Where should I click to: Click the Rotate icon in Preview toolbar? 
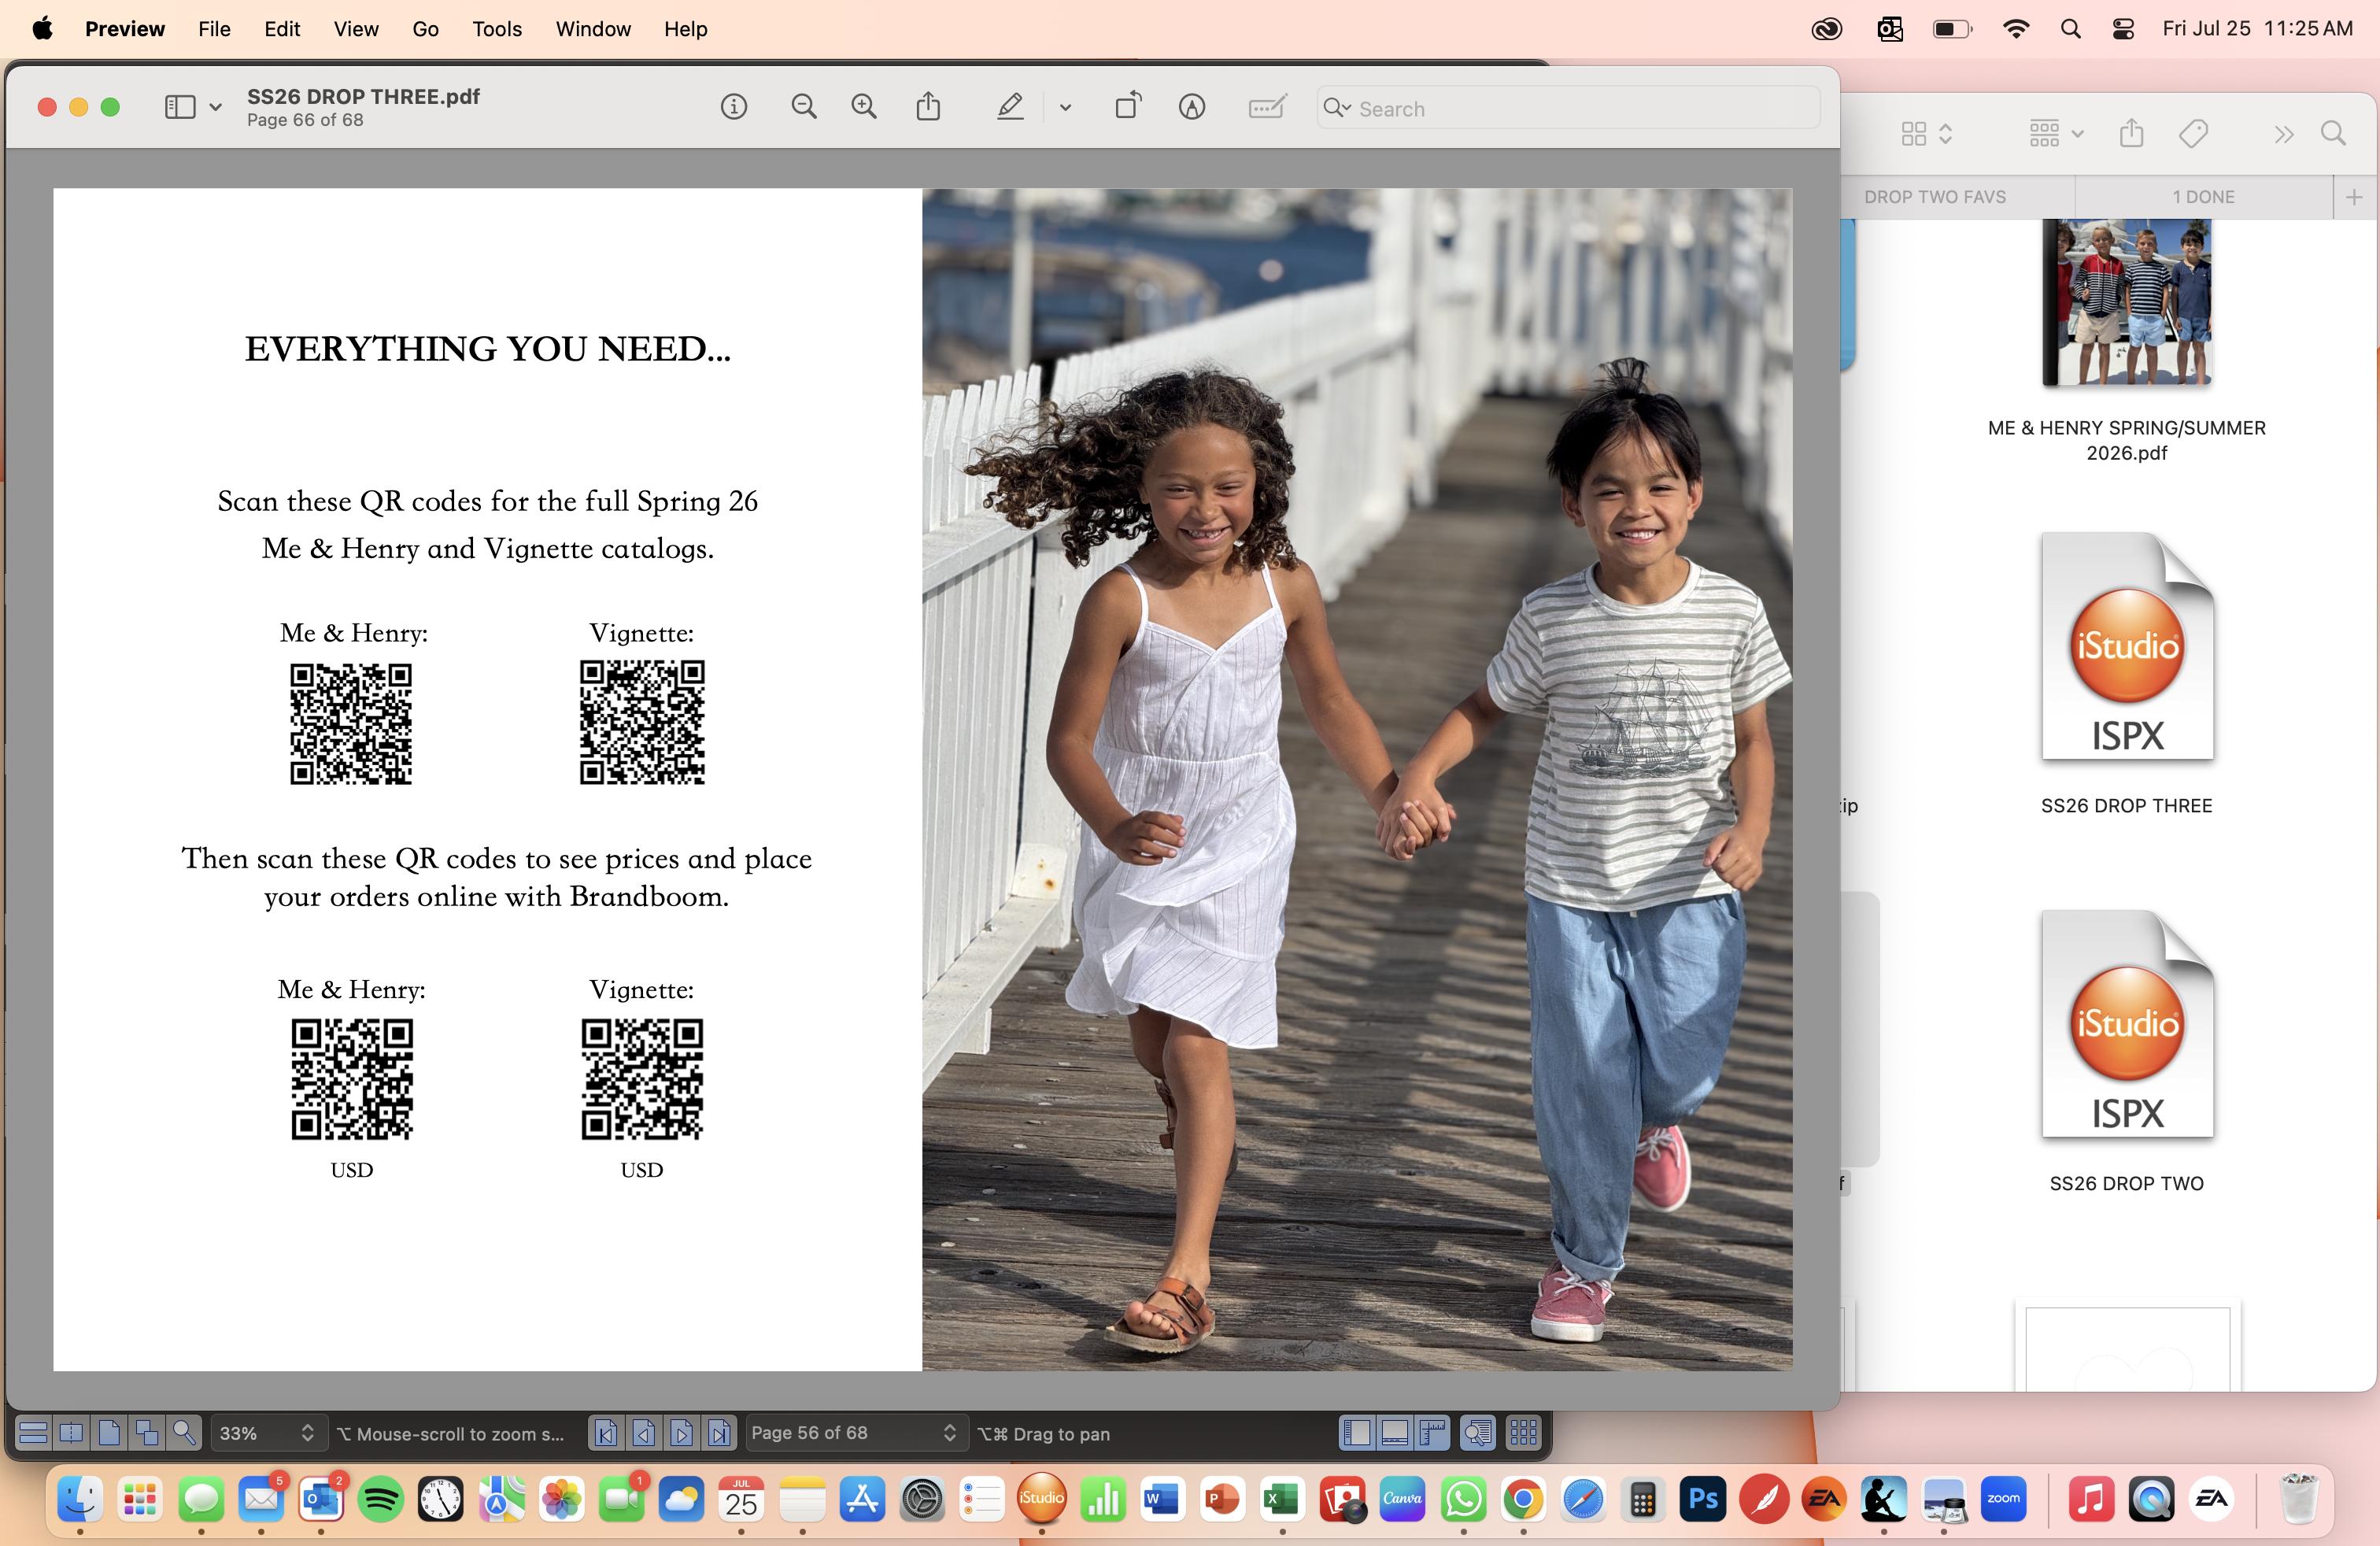point(1128,107)
